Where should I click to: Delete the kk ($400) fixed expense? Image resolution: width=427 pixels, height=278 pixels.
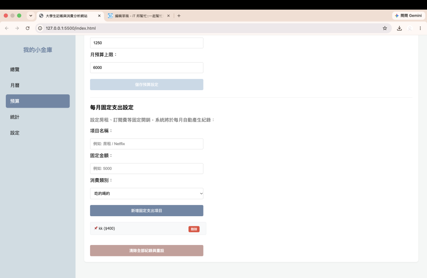click(x=194, y=229)
